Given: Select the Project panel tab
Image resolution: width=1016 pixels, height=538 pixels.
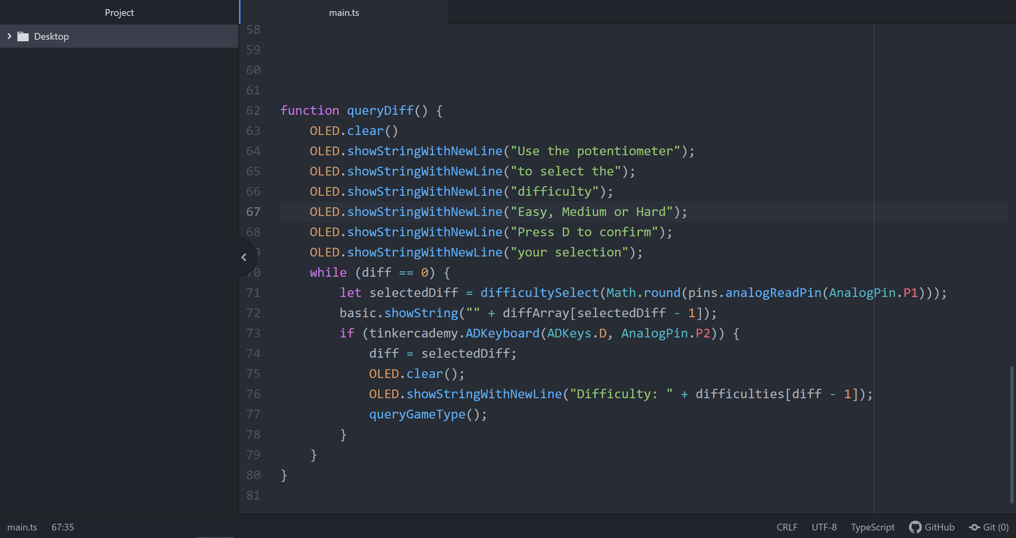Looking at the screenshot, I should click(x=119, y=13).
